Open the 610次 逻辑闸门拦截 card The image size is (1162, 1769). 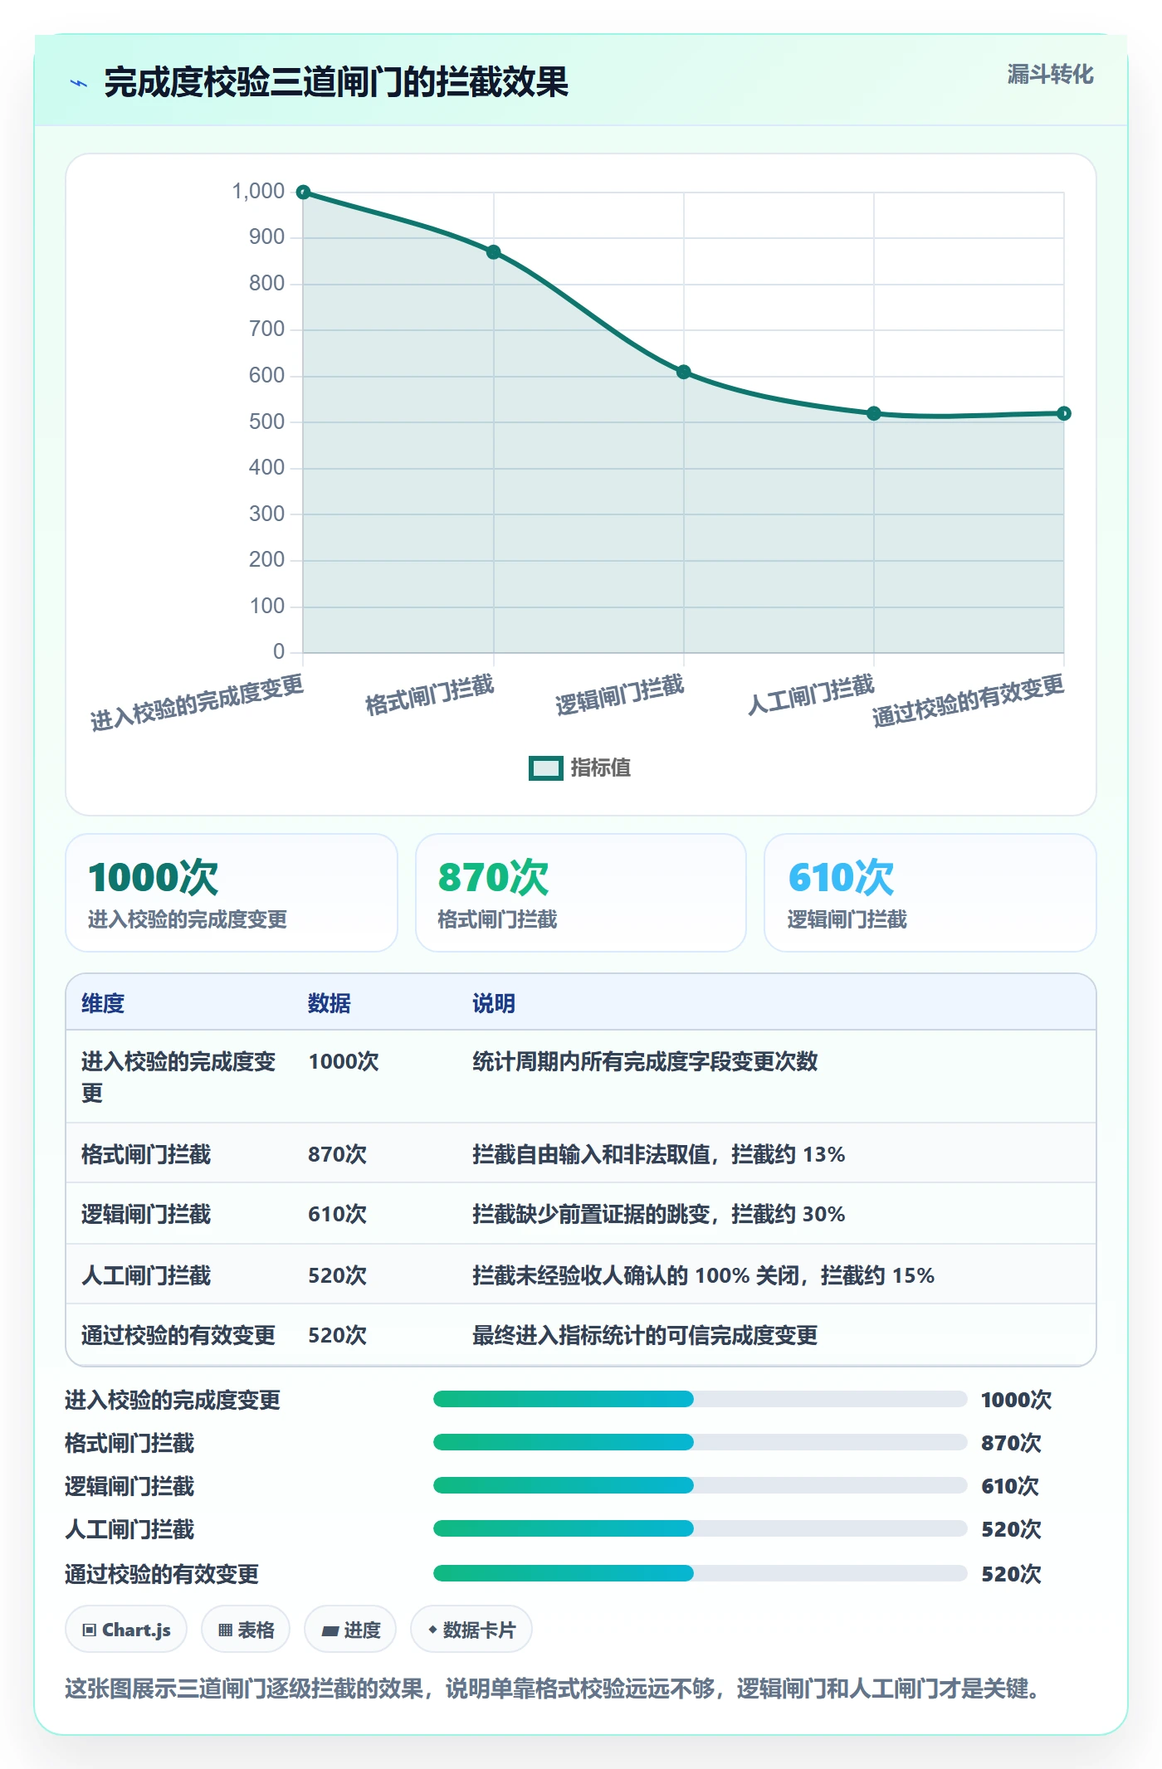pos(930,893)
